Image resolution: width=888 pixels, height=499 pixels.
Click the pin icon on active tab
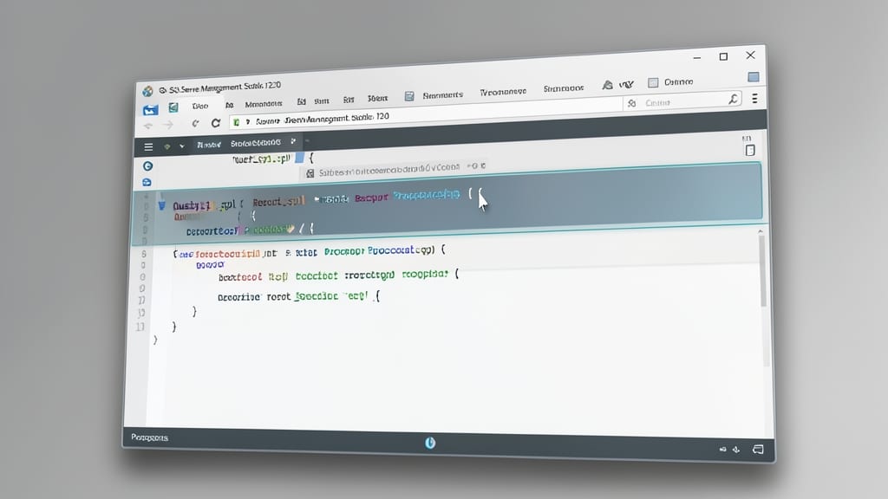pyautogui.click(x=293, y=141)
